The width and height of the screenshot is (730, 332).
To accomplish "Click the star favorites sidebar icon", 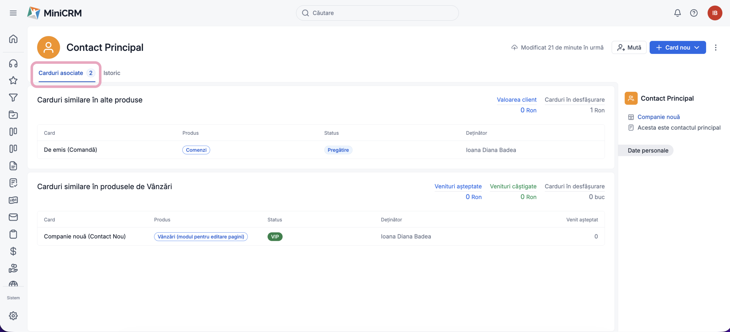I will pyautogui.click(x=13, y=80).
